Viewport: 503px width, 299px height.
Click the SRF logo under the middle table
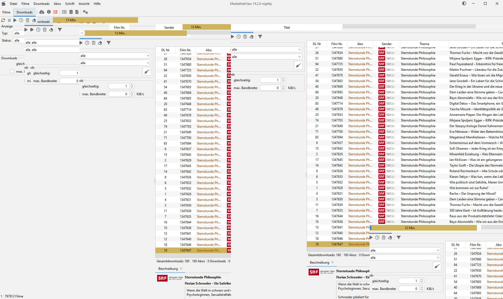tap(162, 278)
